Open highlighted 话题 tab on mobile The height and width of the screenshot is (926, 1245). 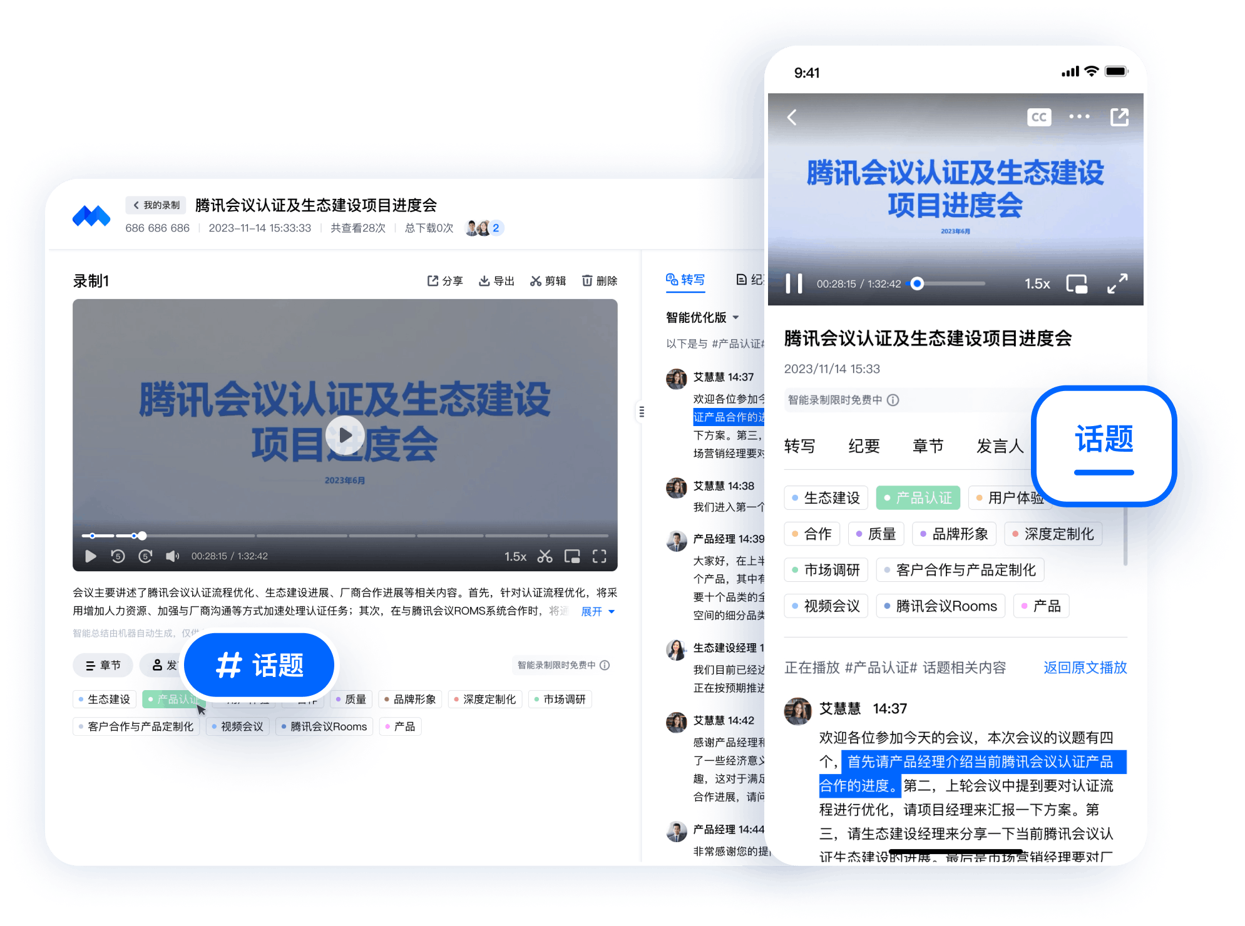[x=1104, y=446]
